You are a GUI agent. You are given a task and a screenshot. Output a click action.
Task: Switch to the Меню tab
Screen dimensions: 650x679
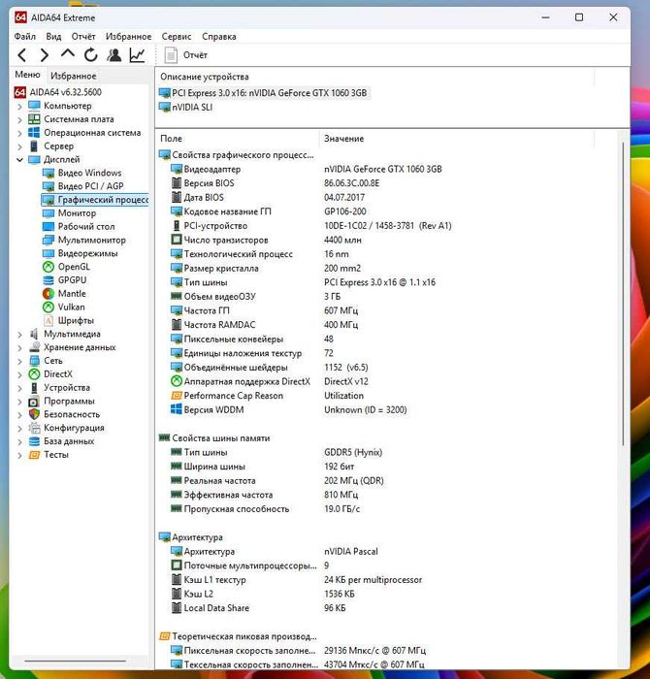[x=27, y=75]
